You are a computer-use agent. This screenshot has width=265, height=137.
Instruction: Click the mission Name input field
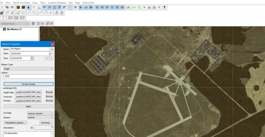tap(30, 49)
